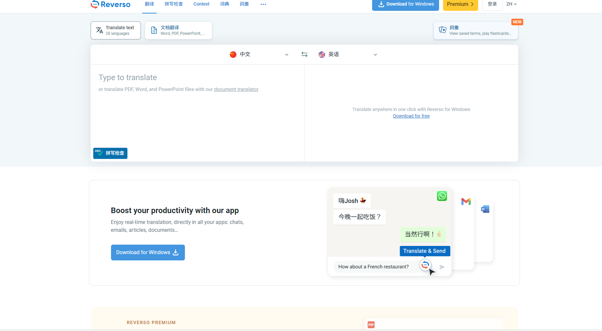Viewport: 602px width, 331px height.
Task: Click the 拼写检查 spell check button
Action: 110,153
